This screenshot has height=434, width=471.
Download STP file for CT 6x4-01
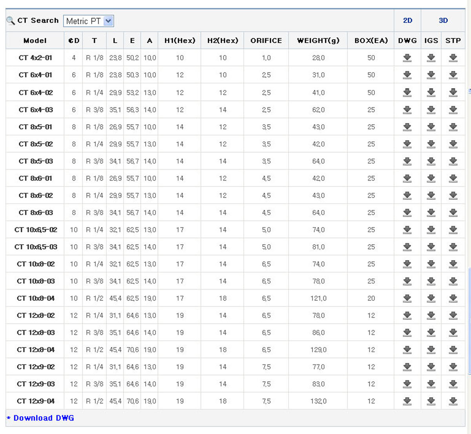[x=453, y=75]
